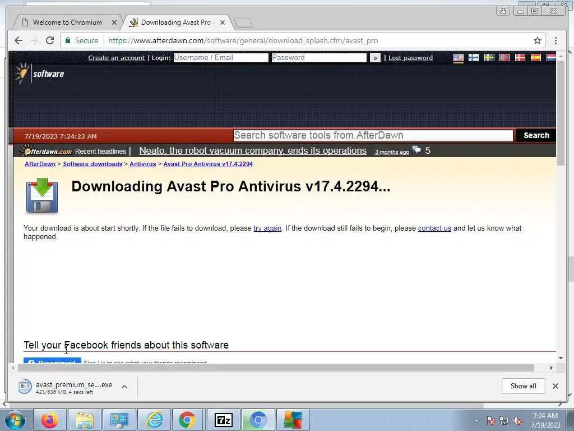The height and width of the screenshot is (431, 574).
Task: Go back with the browser back arrow
Action: (x=18, y=40)
